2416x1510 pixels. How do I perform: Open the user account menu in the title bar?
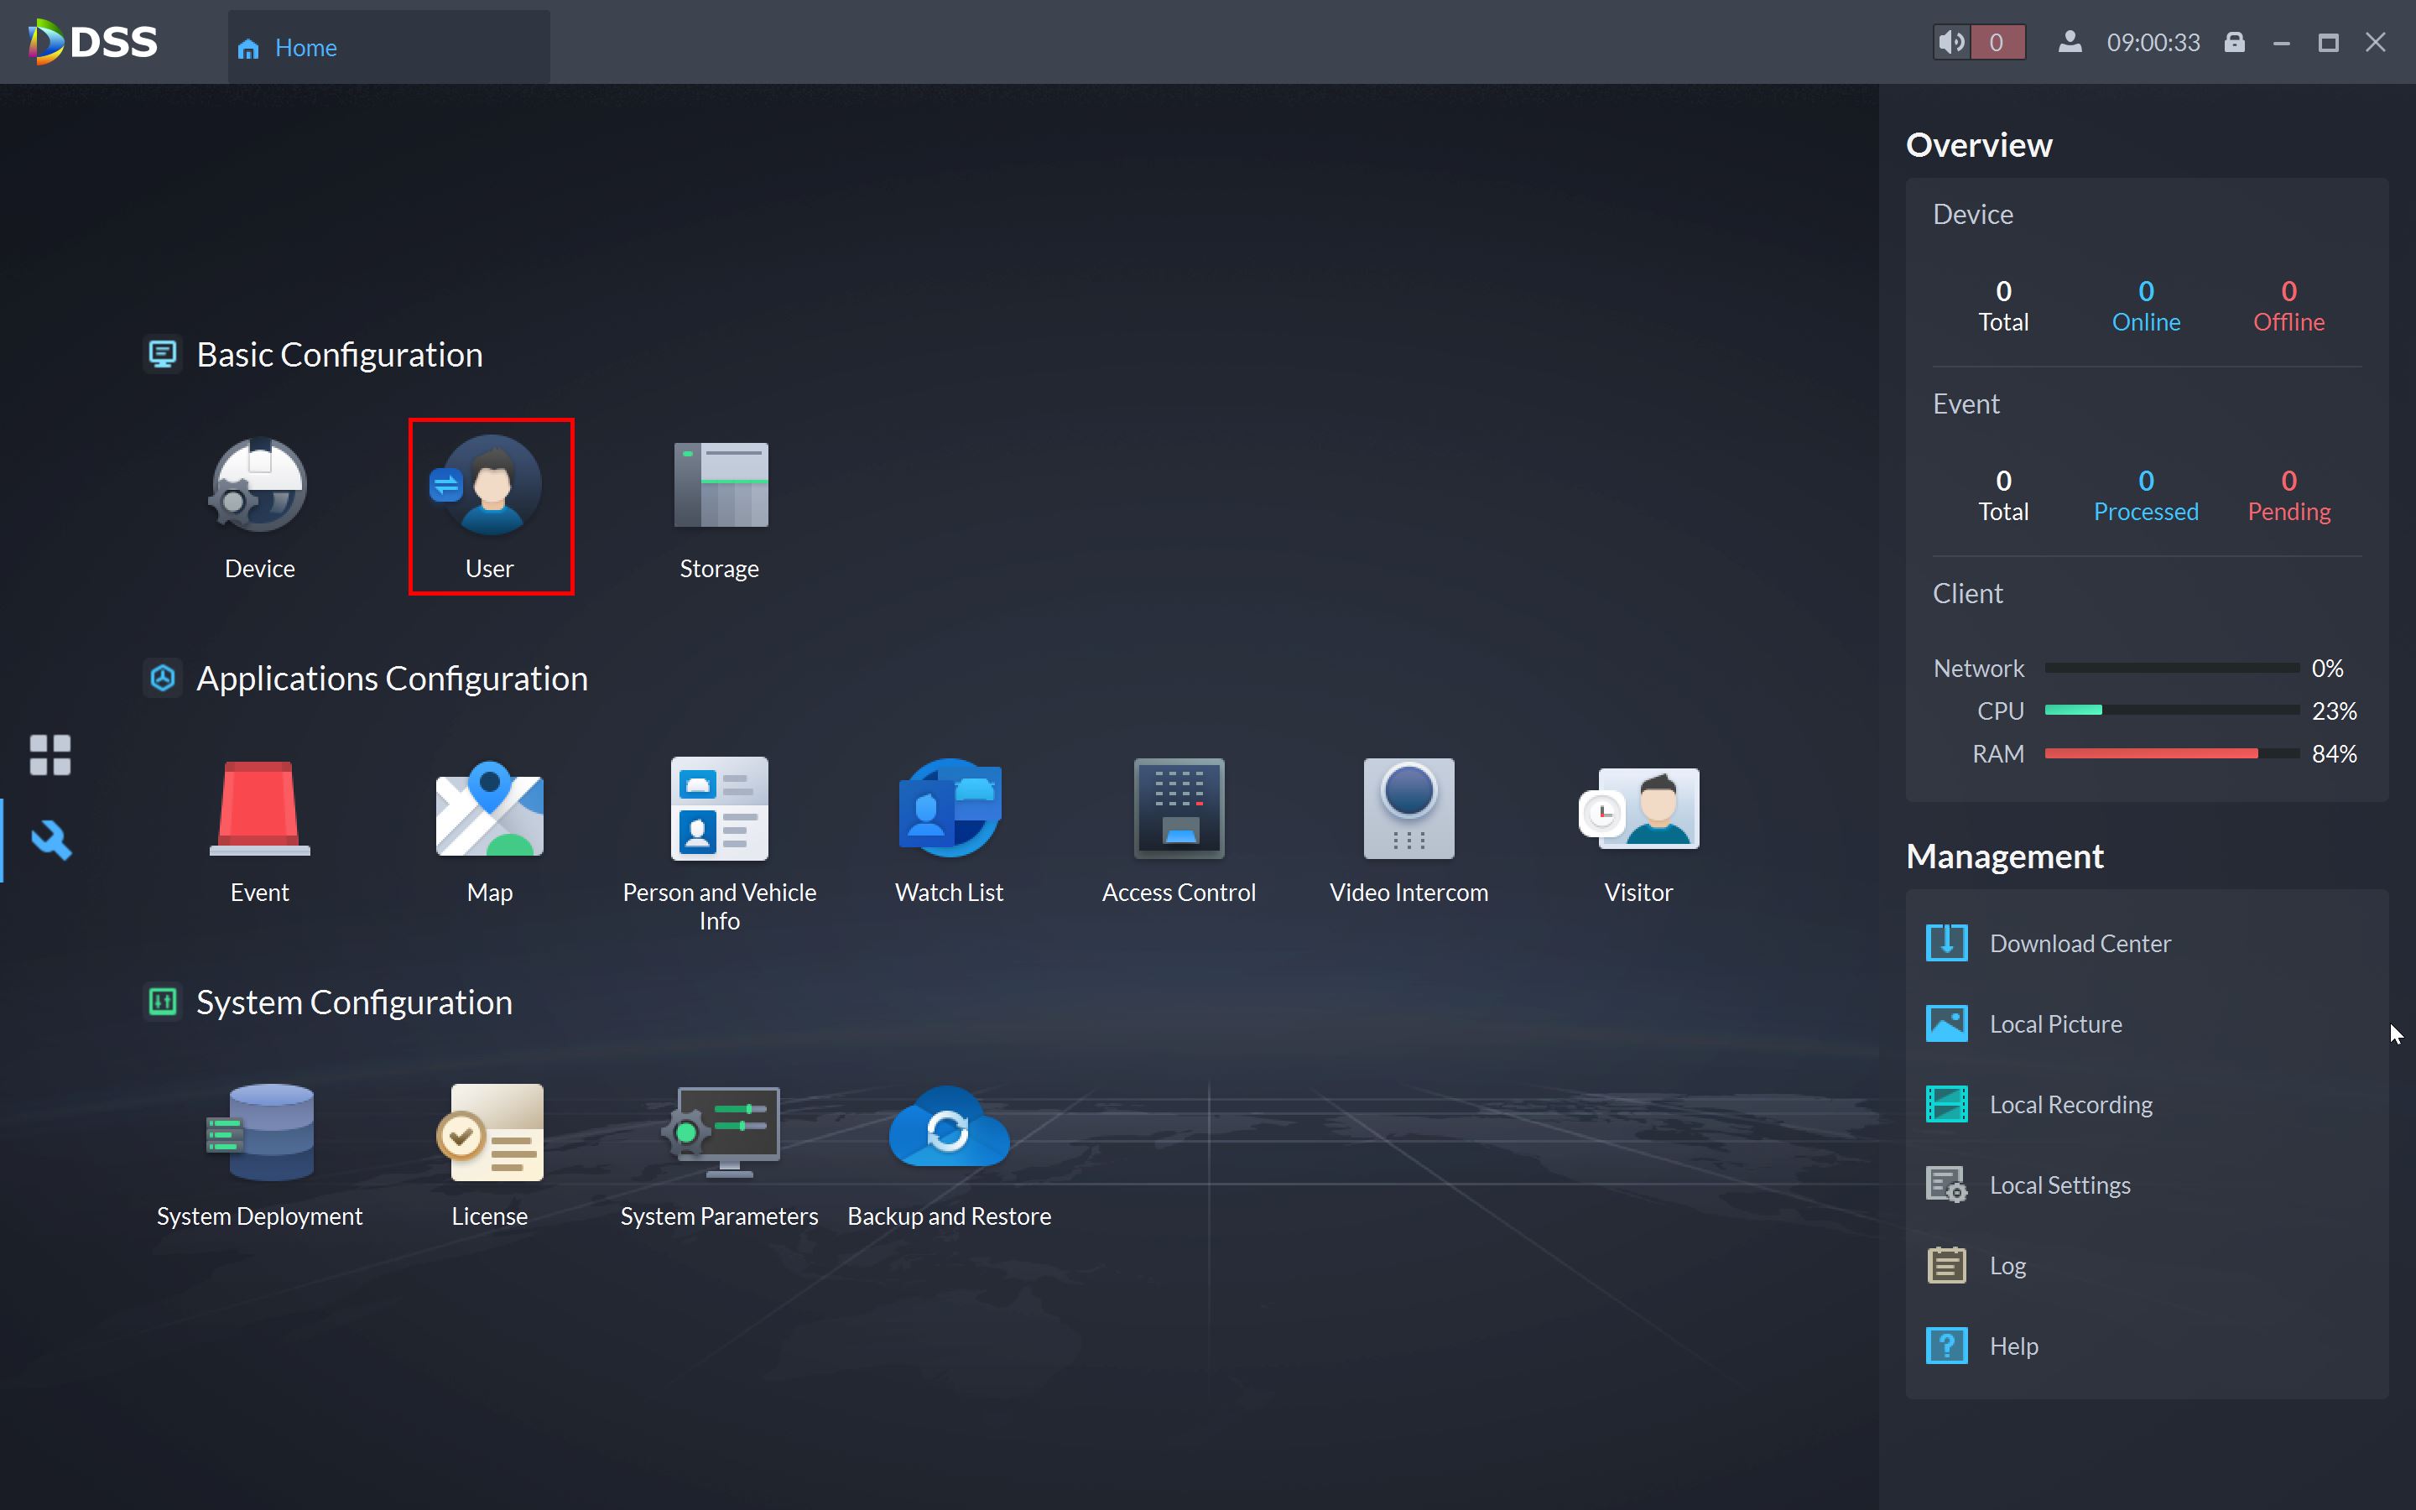[2070, 42]
